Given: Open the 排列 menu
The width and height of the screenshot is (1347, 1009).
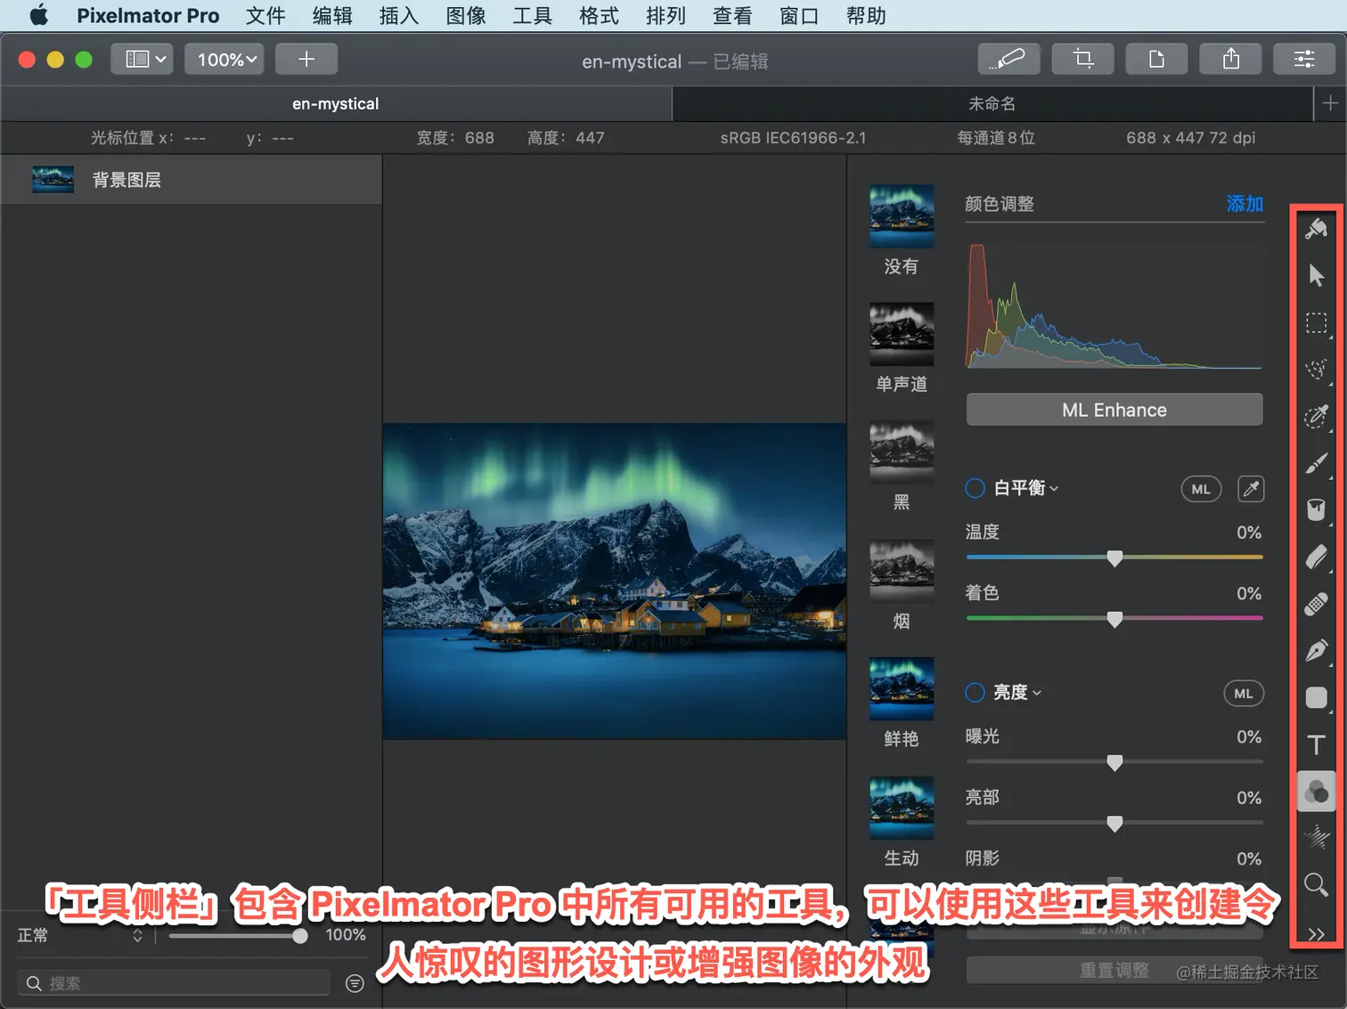Looking at the screenshot, I should tap(665, 16).
